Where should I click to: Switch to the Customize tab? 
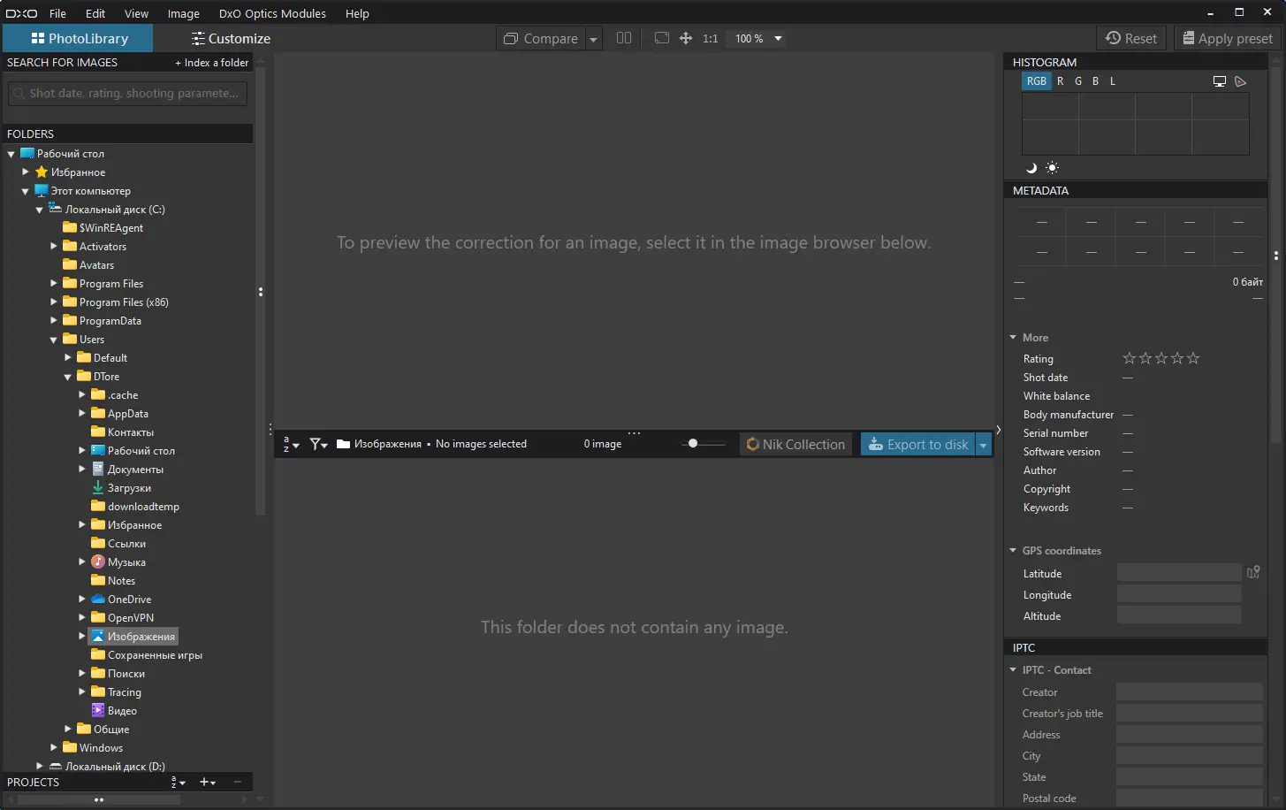point(231,38)
